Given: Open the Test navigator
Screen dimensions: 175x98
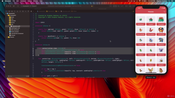Looking at the screenshot, I should 20,11.
